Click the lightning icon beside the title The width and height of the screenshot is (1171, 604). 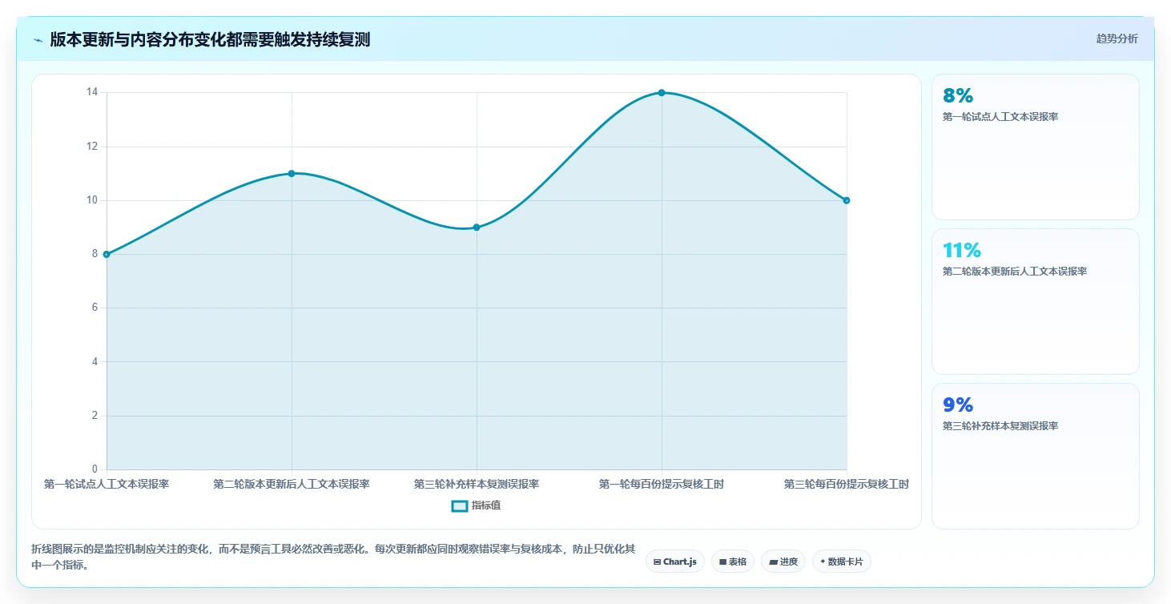pos(38,40)
